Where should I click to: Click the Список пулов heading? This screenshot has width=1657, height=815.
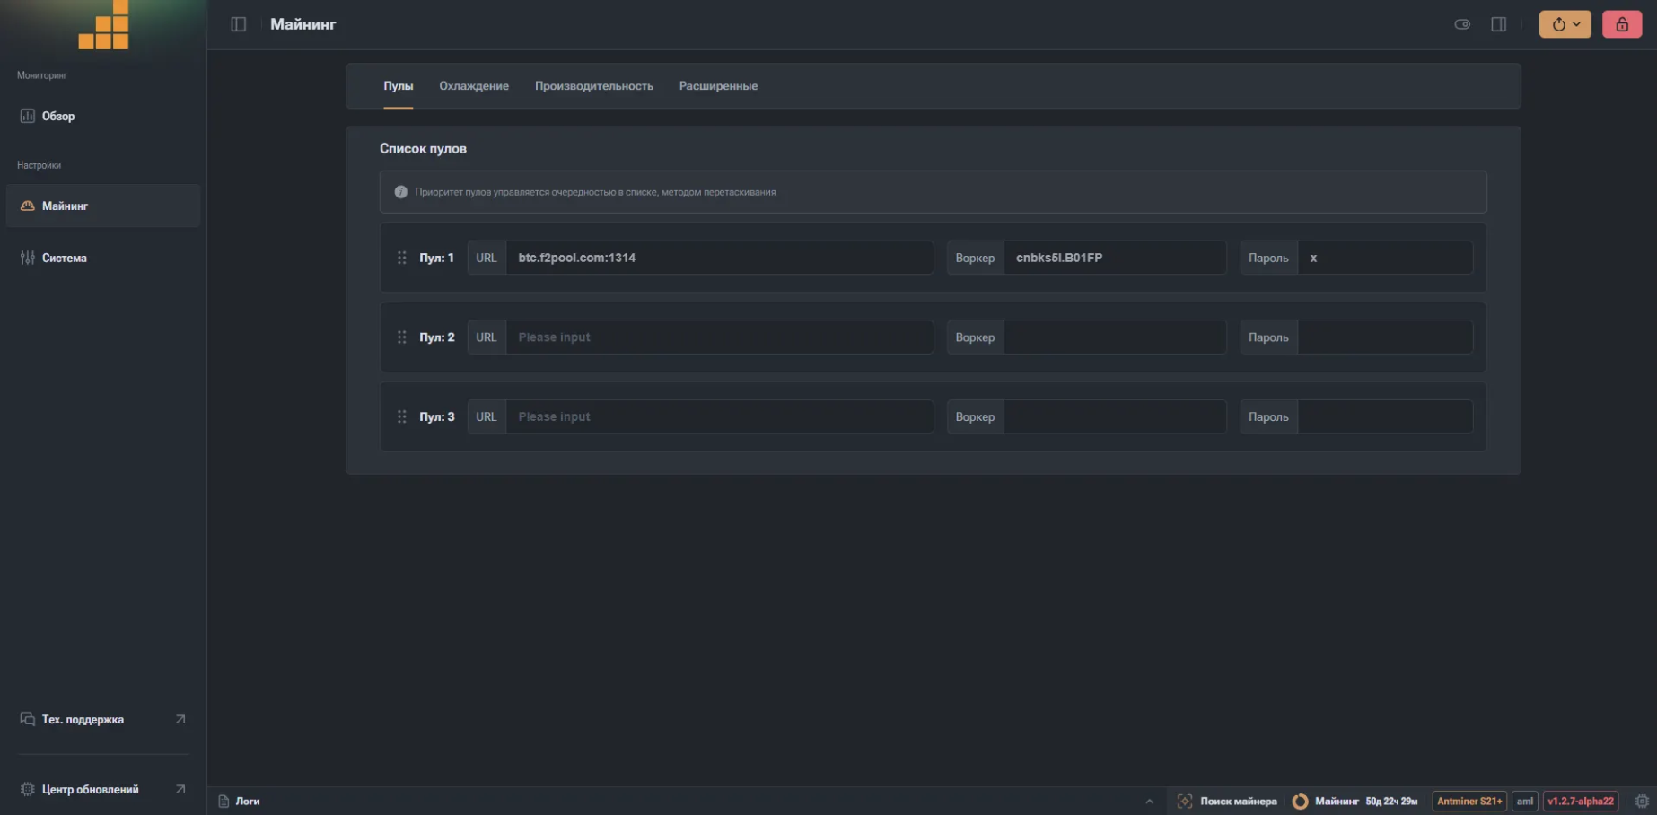click(x=423, y=148)
